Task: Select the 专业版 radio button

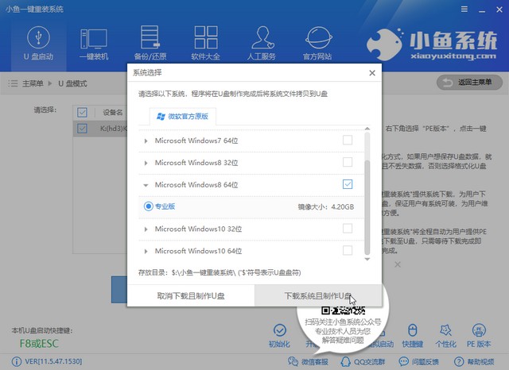Action: [149, 206]
